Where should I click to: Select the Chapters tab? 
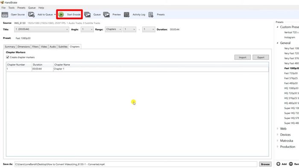tap(75, 46)
